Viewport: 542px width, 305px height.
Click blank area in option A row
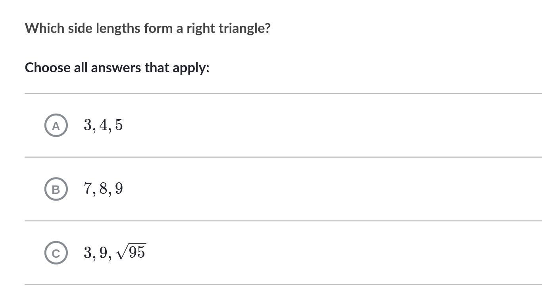click(317, 125)
